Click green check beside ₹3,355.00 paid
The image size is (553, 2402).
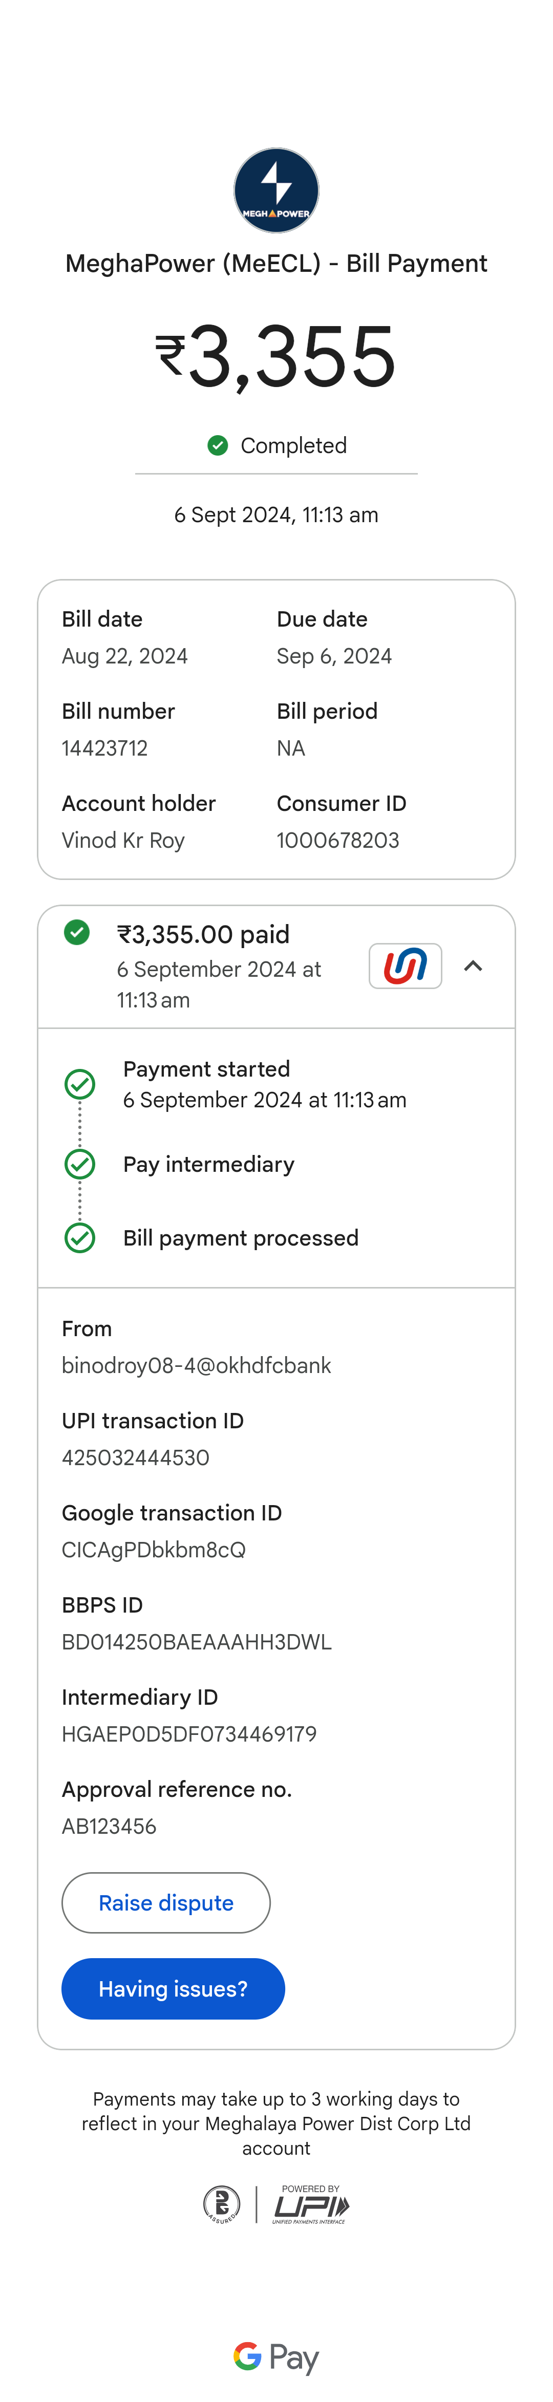click(76, 932)
